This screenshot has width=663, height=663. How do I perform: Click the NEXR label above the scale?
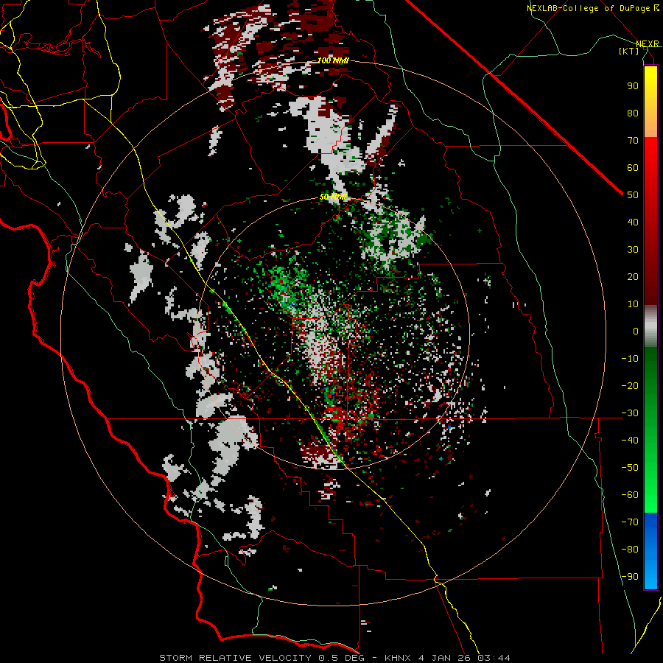pyautogui.click(x=648, y=44)
